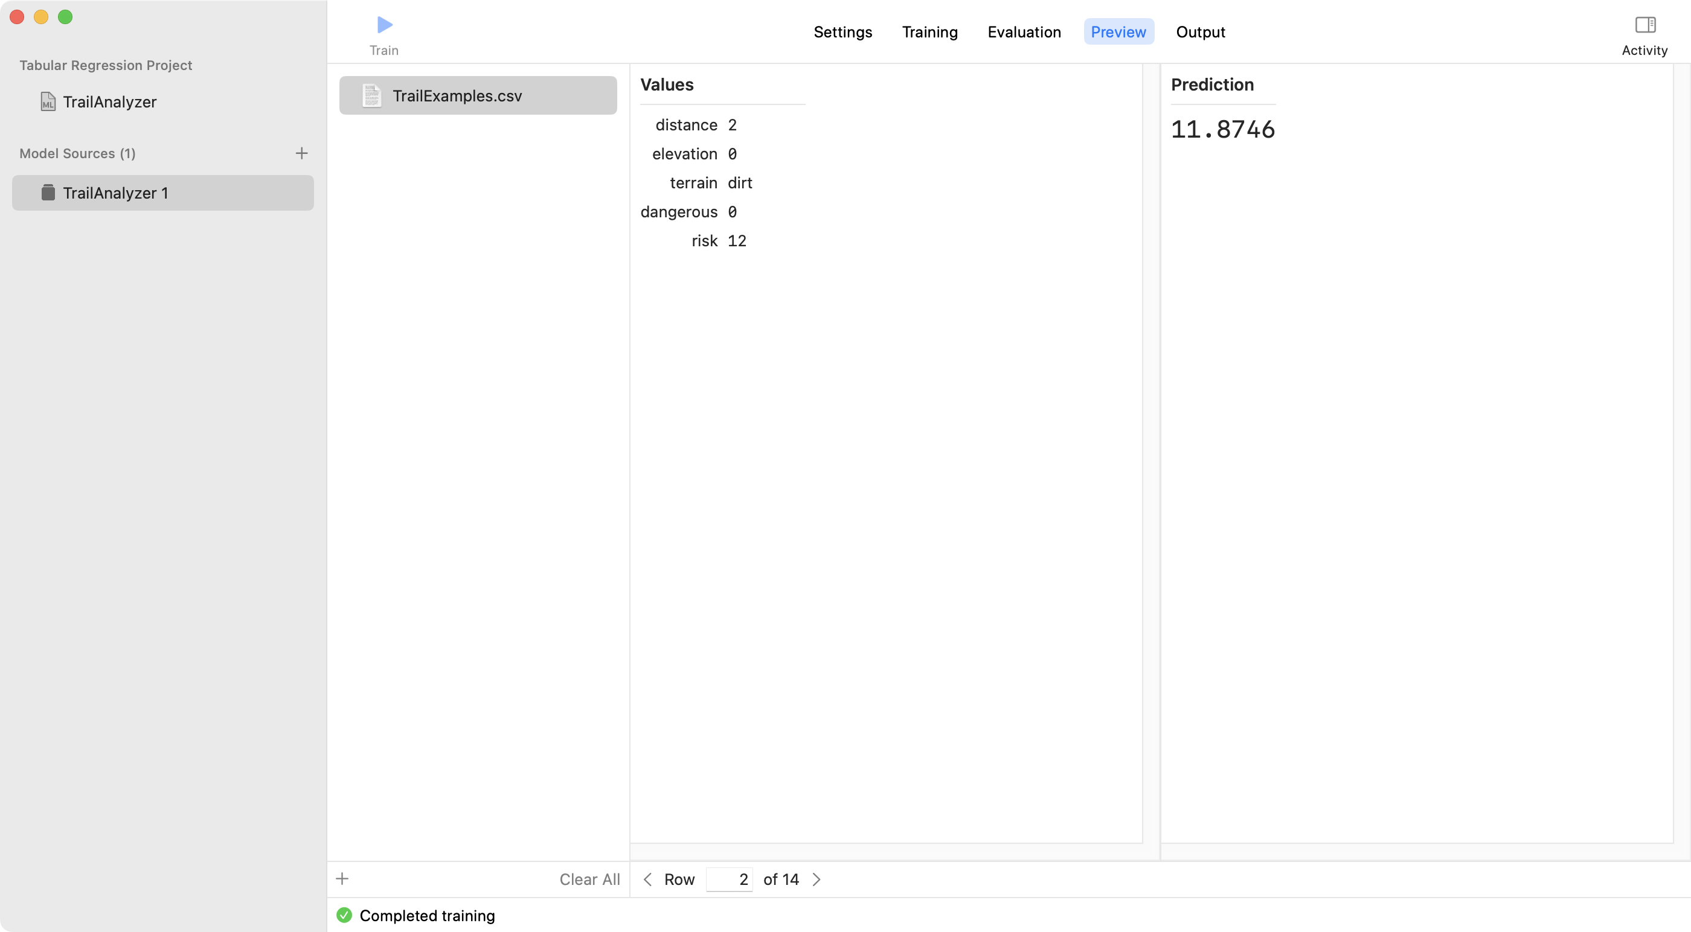
Task: Click the Prediction value 11.8746
Action: point(1222,129)
